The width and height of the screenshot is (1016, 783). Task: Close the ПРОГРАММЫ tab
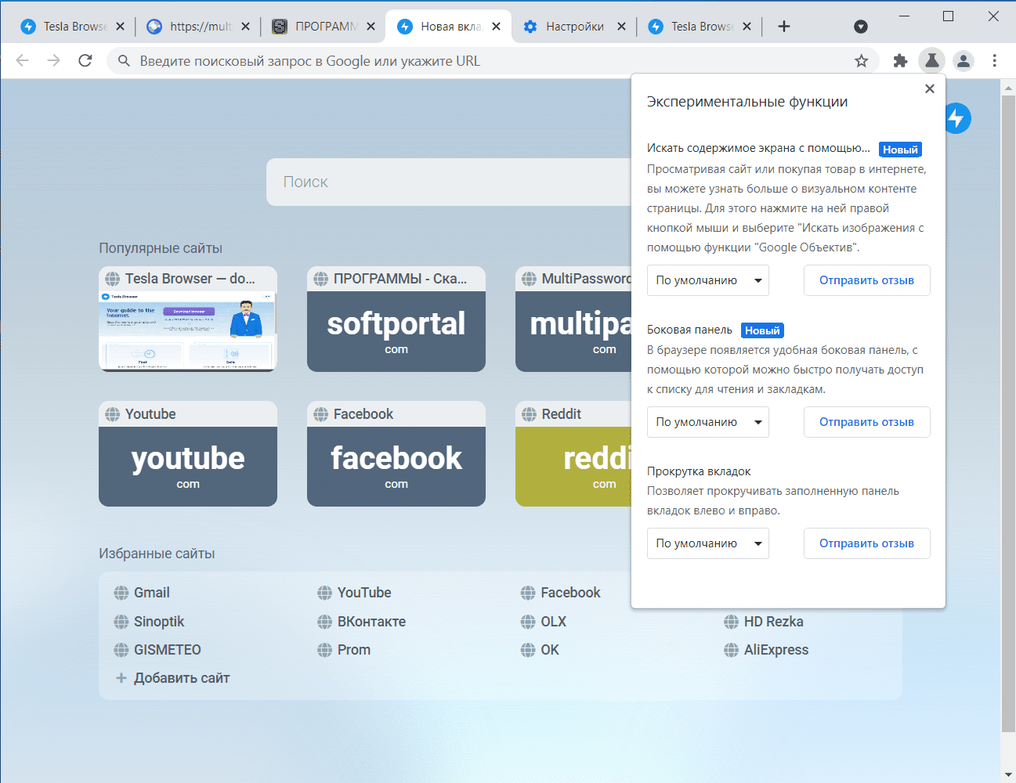tap(371, 26)
